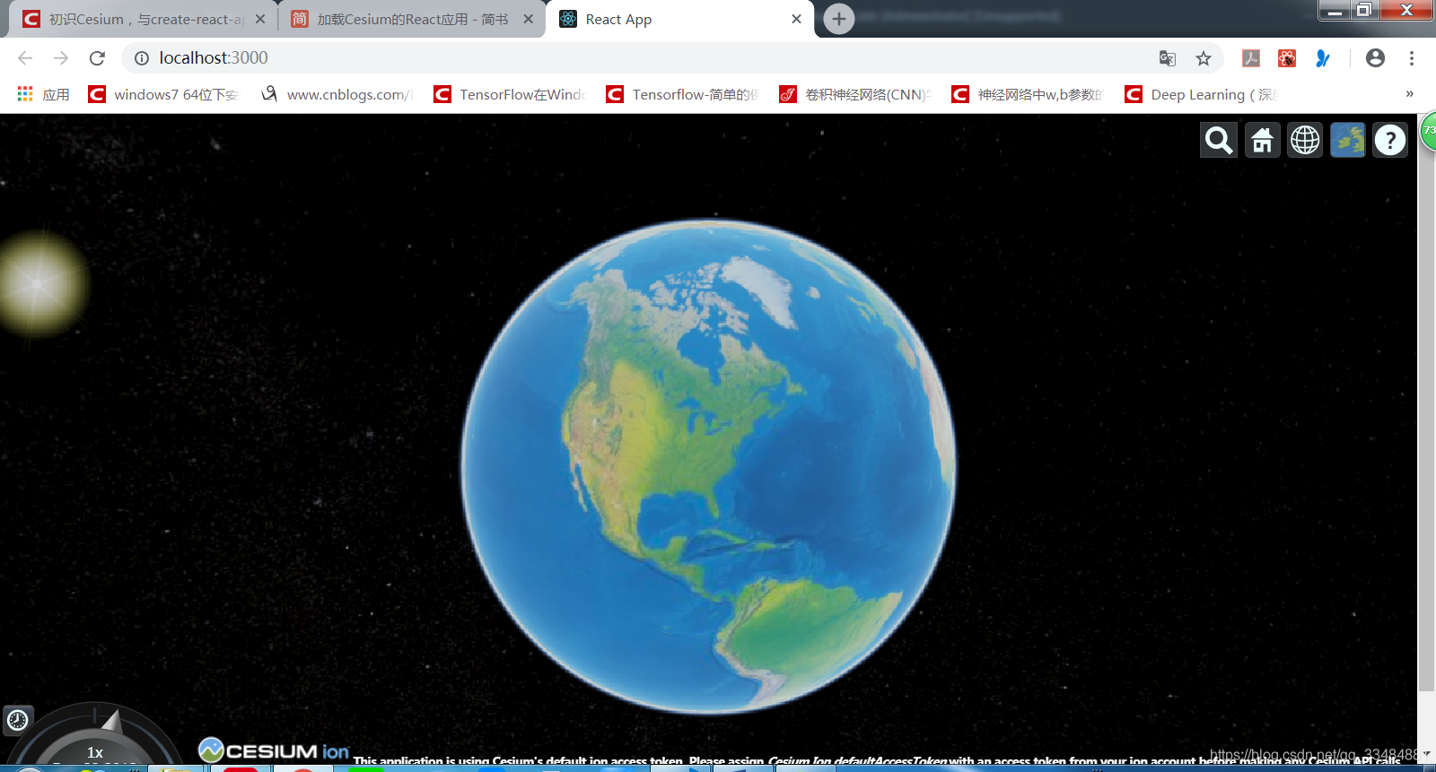Close the 加载Cesium的React应用 tab
Image resolution: width=1436 pixels, height=772 pixels.
pos(529,19)
